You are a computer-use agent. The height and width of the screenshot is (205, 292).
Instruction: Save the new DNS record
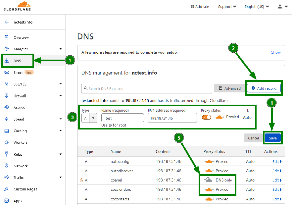(273, 138)
